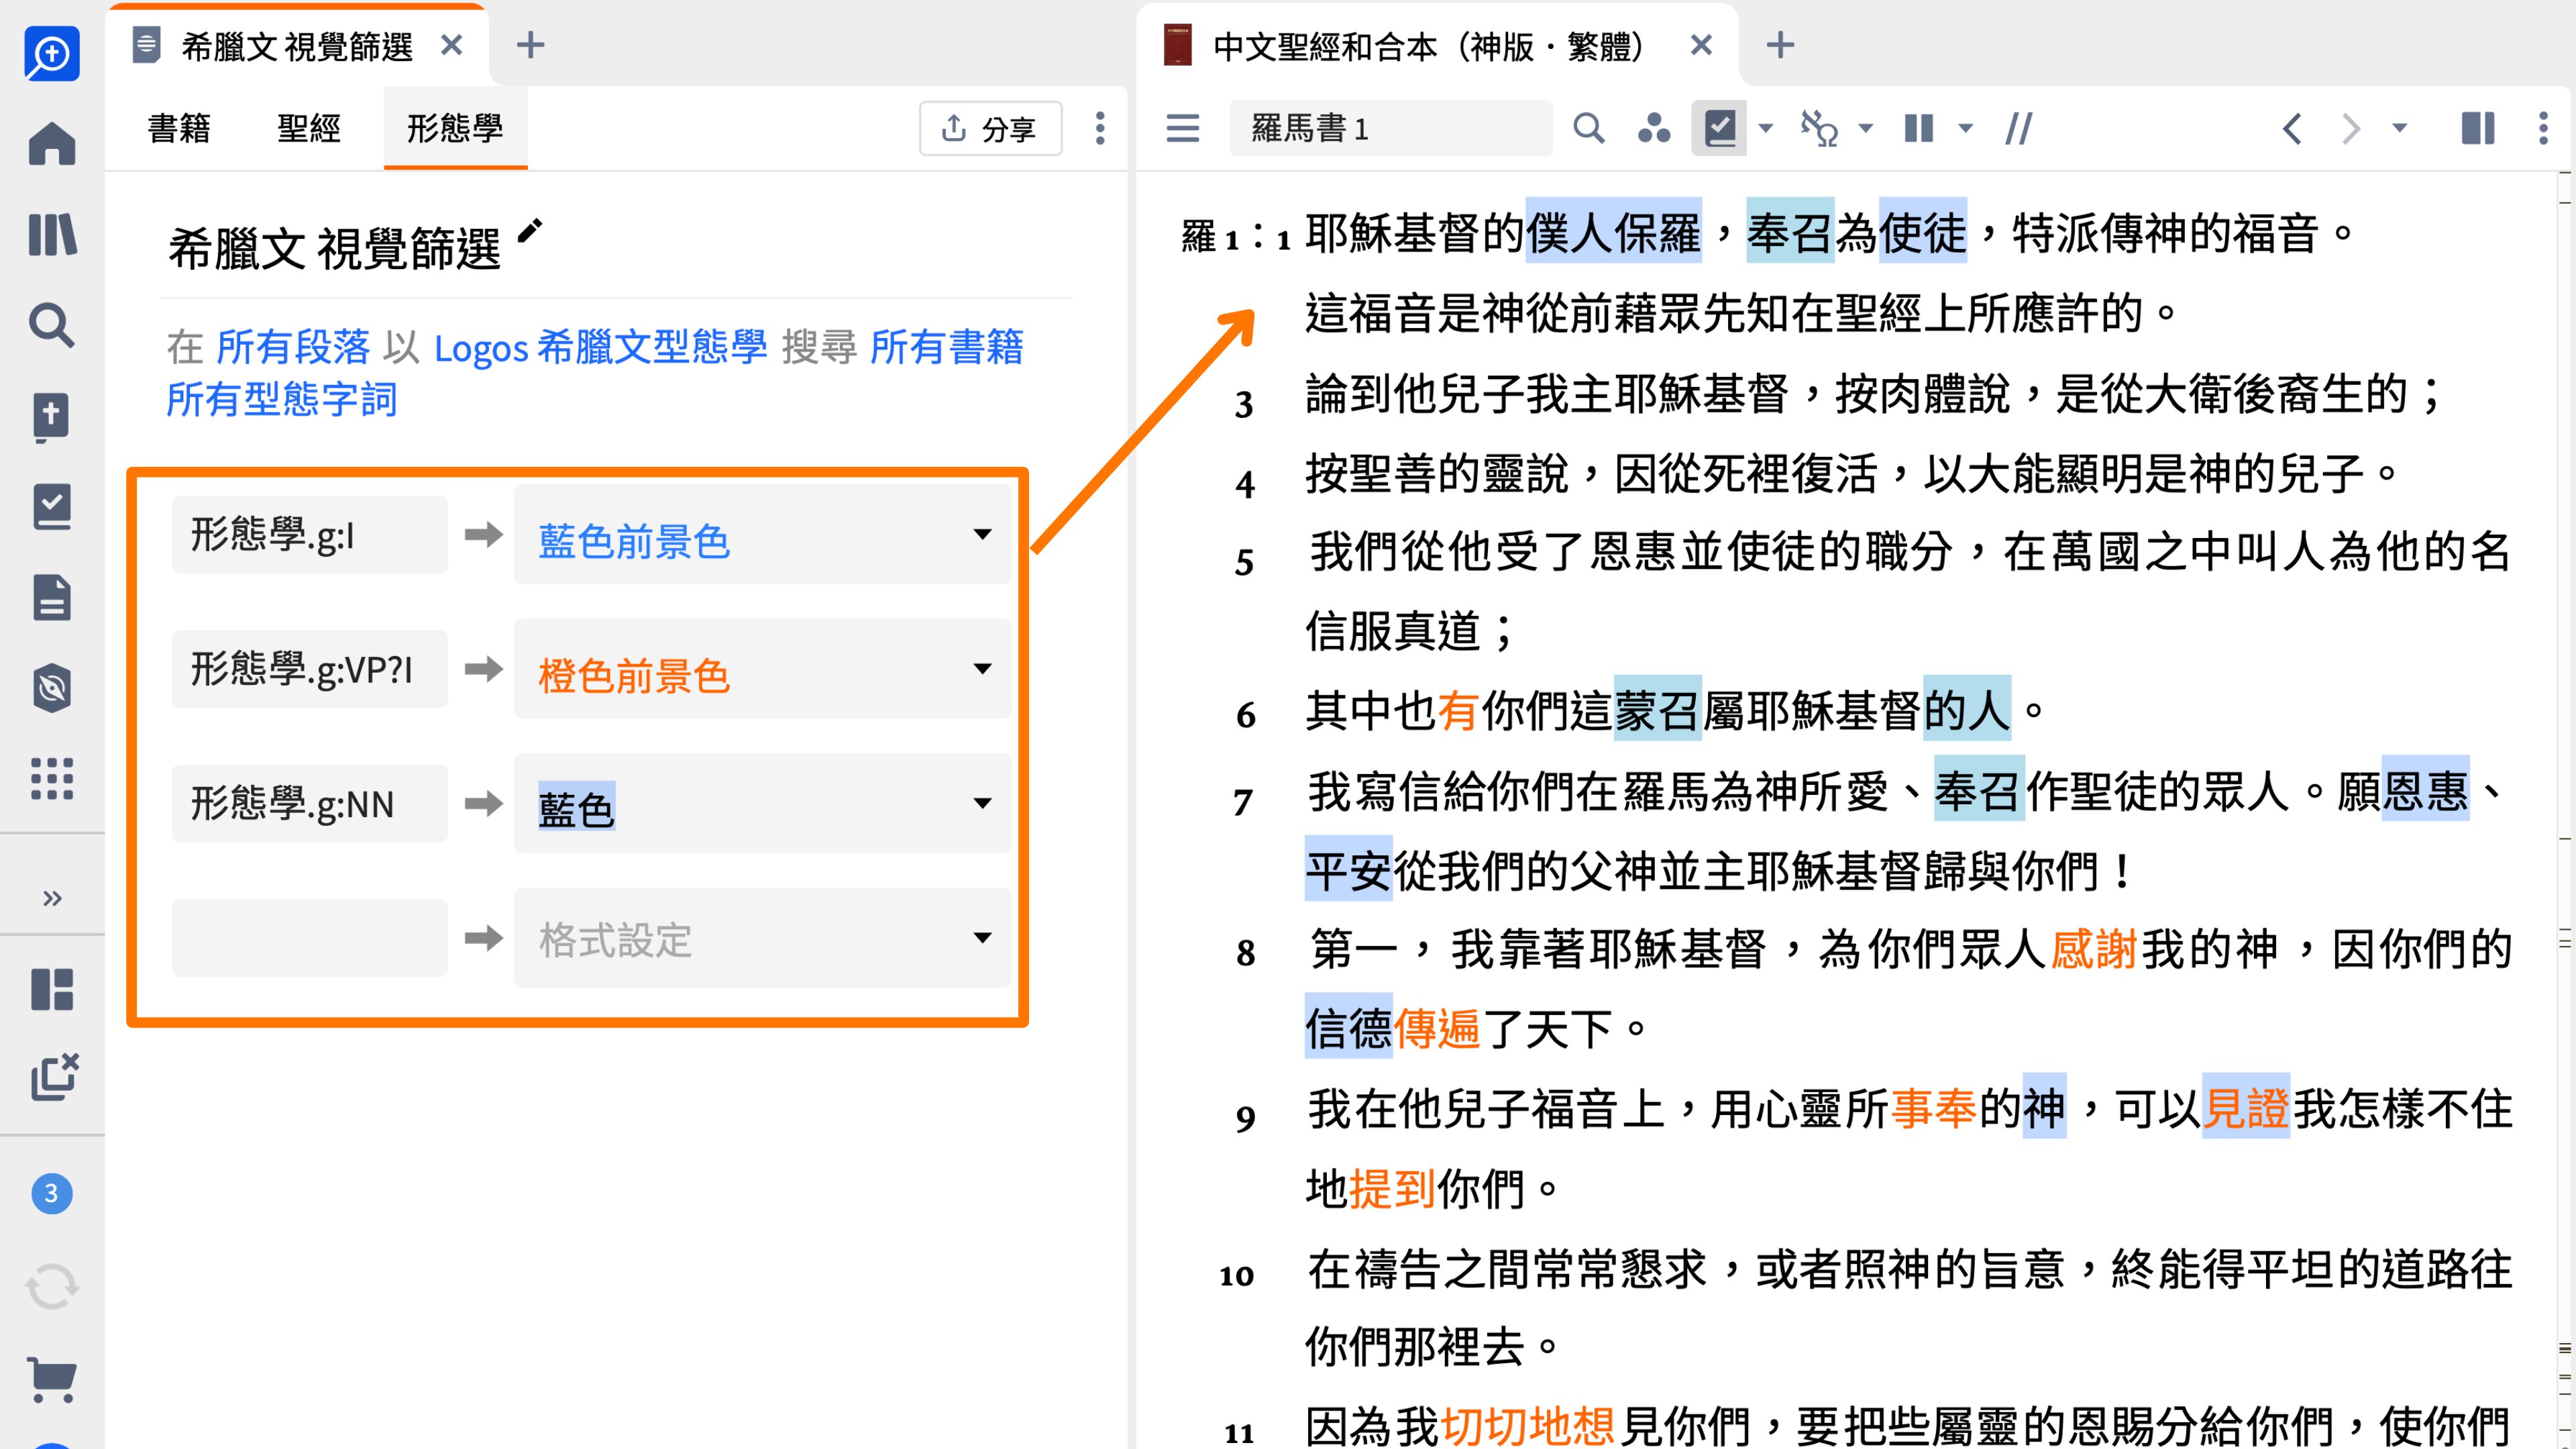Screen dimensions: 2576x1449
Task: Go back with the left chevron
Action: [x=2292, y=128]
